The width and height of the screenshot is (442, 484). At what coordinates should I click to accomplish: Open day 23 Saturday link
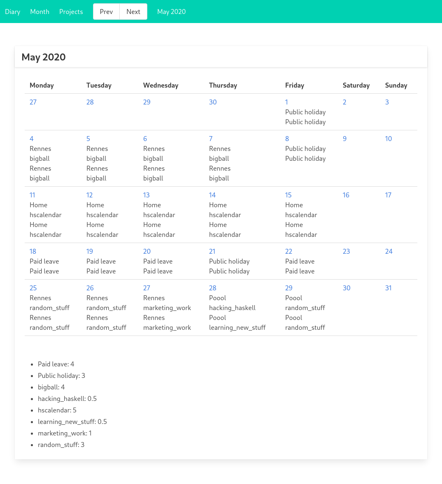pyautogui.click(x=347, y=252)
